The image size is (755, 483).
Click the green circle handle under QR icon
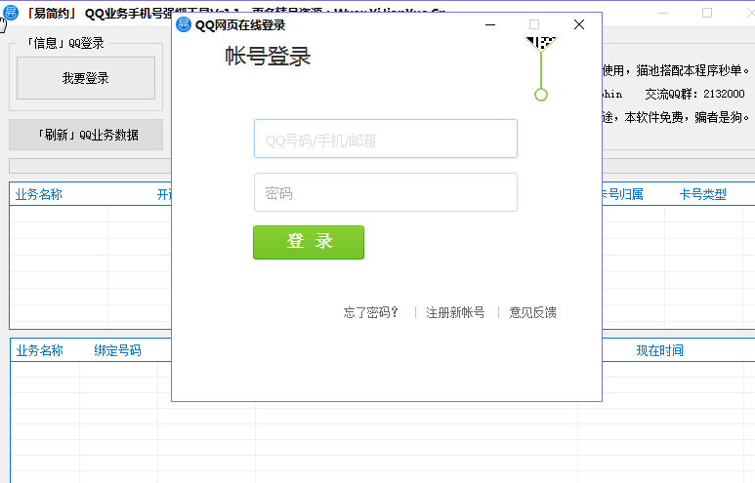point(541,95)
